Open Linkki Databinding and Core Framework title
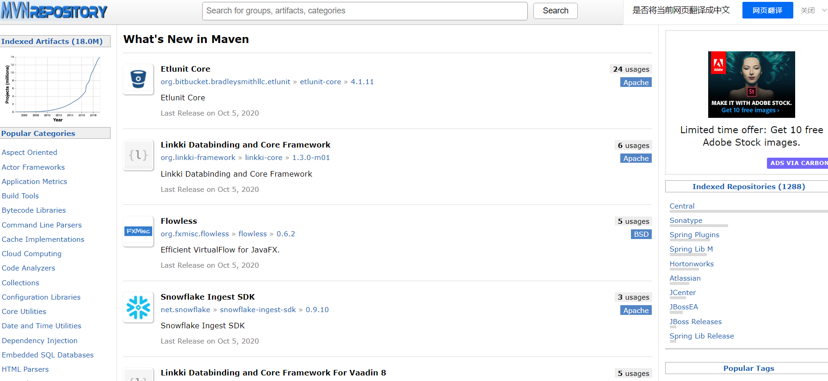This screenshot has height=381, width=828. 246,145
